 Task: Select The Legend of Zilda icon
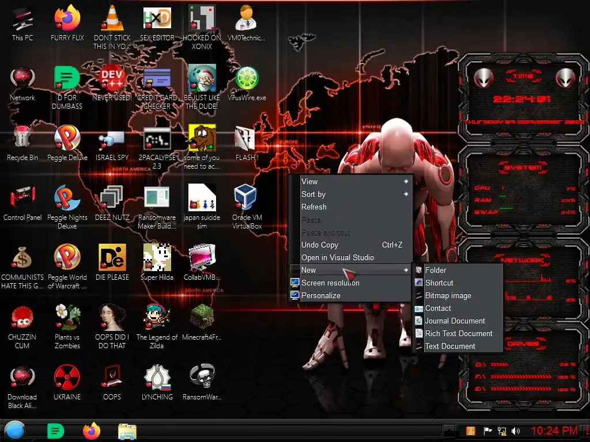click(157, 326)
